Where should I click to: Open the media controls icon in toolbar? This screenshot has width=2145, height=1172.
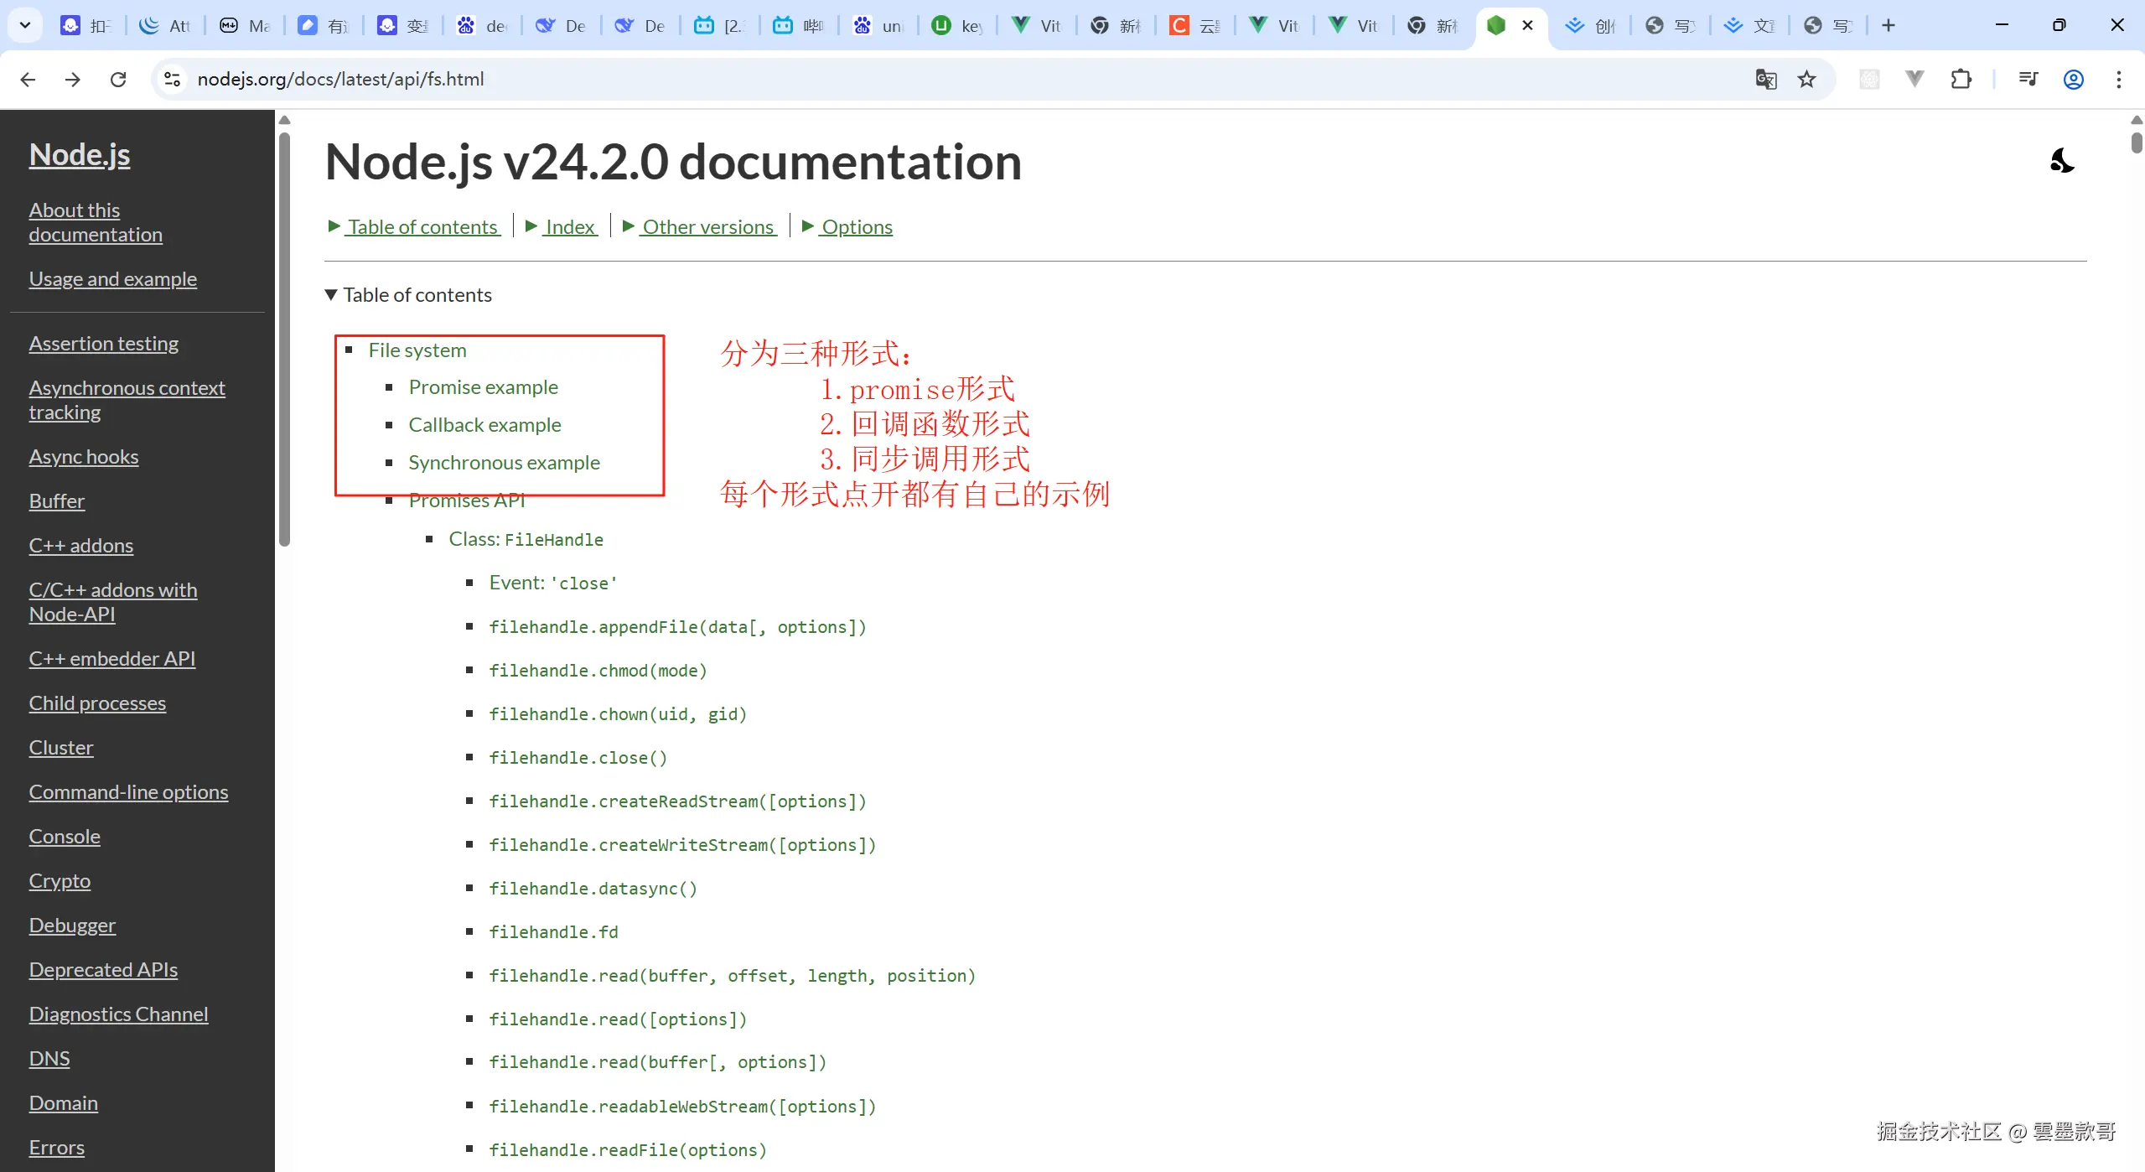2028,79
